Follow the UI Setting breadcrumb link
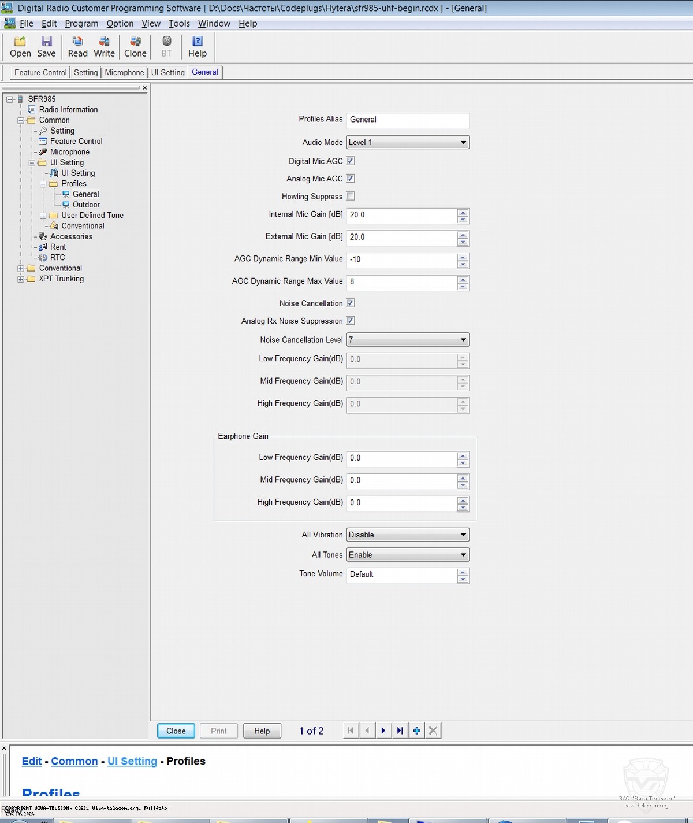 point(132,762)
